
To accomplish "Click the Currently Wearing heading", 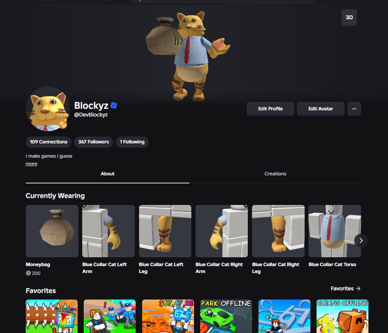I will (55, 196).
